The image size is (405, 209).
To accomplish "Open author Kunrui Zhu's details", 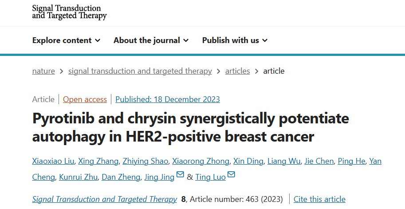I will tap(78, 177).
